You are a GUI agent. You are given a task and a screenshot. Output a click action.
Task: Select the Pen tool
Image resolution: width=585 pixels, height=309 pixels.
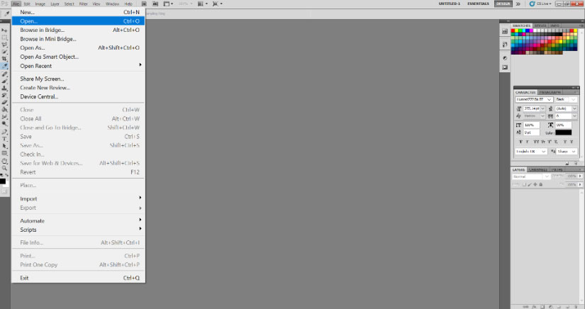tap(4, 132)
